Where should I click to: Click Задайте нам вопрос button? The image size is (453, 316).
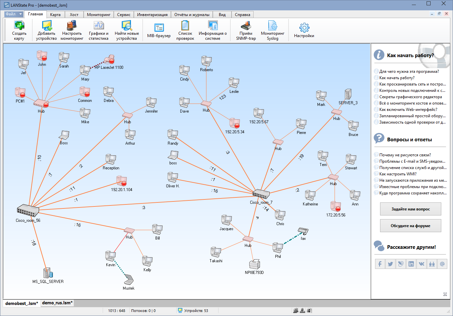411,209
